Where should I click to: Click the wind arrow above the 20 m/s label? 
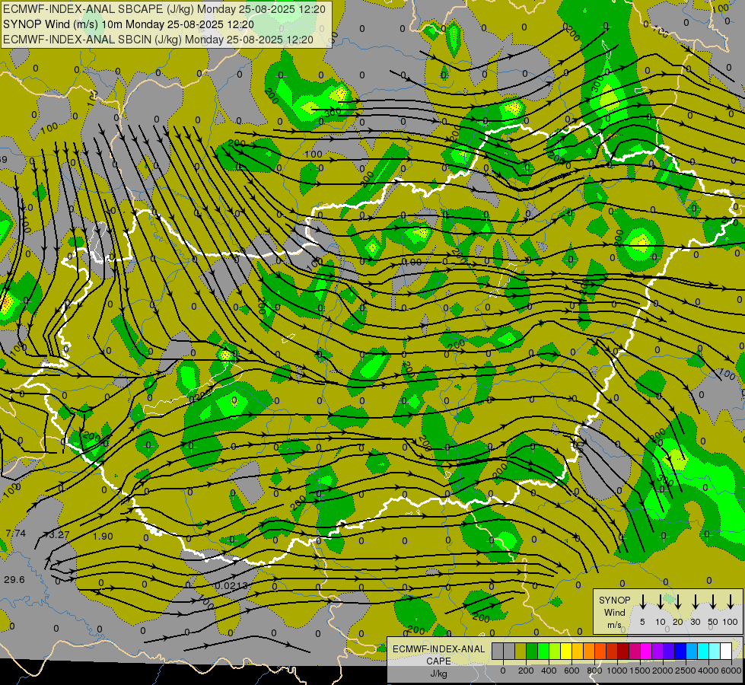click(x=678, y=601)
